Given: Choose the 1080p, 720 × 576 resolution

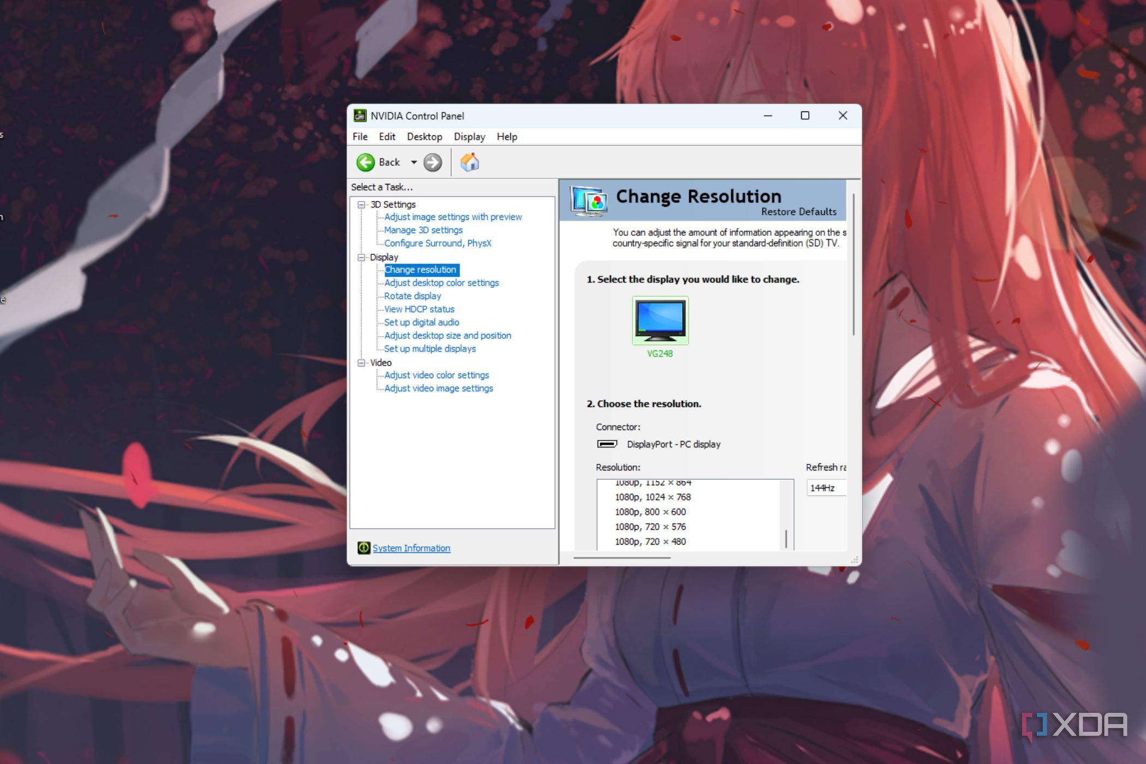Looking at the screenshot, I should point(650,527).
